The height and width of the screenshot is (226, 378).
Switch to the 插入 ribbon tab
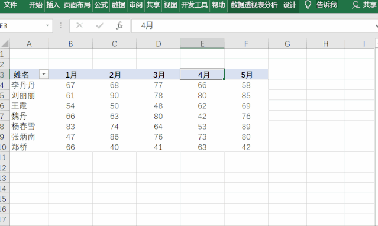pyautogui.click(x=53, y=5)
